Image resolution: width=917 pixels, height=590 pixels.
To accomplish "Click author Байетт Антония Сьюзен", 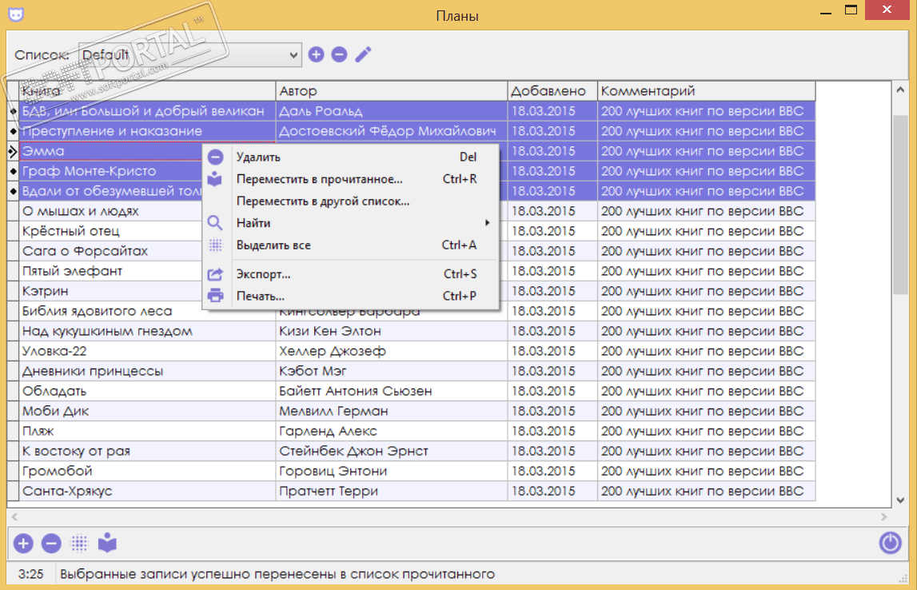I will click(391, 391).
